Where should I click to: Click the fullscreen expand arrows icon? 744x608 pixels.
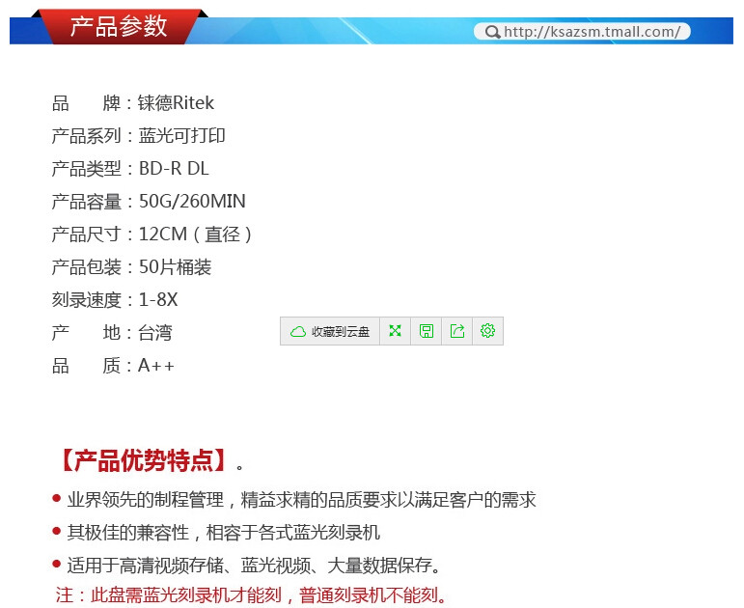coord(395,331)
